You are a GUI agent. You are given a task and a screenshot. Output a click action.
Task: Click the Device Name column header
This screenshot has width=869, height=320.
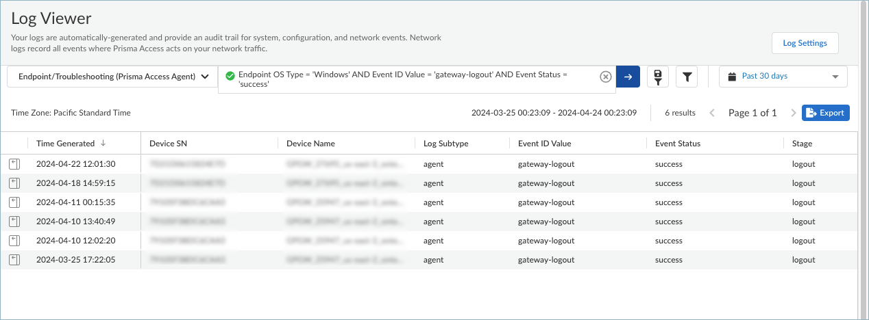310,144
